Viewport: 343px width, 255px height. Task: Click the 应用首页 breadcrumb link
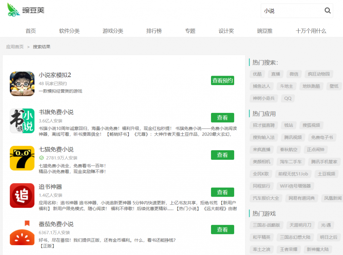(15, 47)
